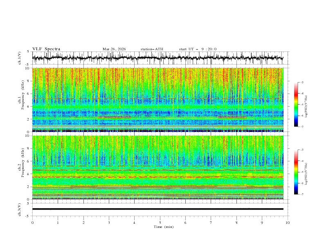The width and height of the screenshot is (324, 250).
Task: Click the "8" tick on the time axis
Action: [236, 223]
